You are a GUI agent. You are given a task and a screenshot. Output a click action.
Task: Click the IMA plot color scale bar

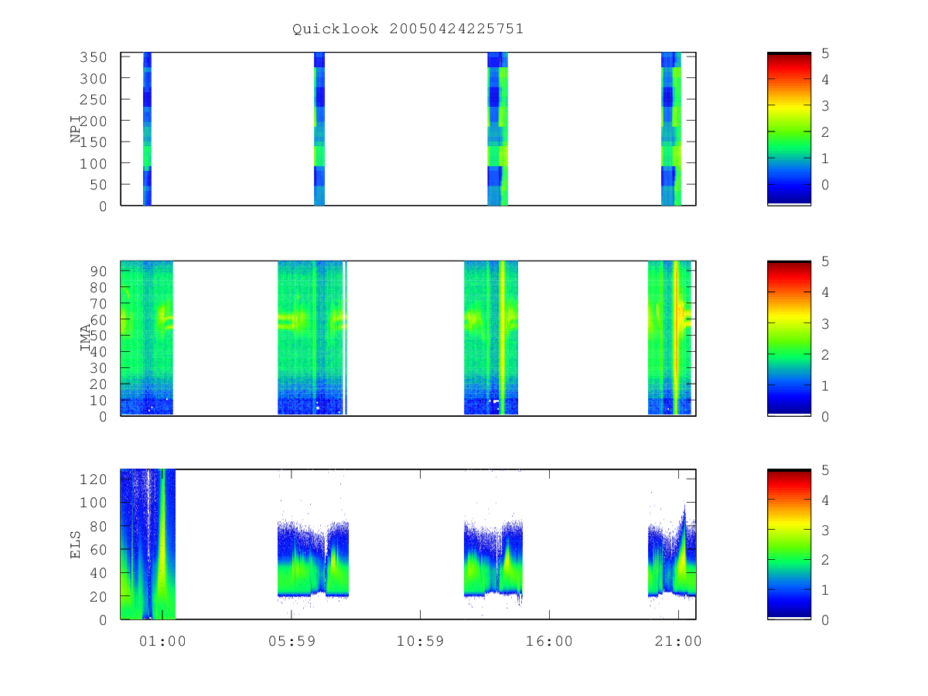[789, 338]
